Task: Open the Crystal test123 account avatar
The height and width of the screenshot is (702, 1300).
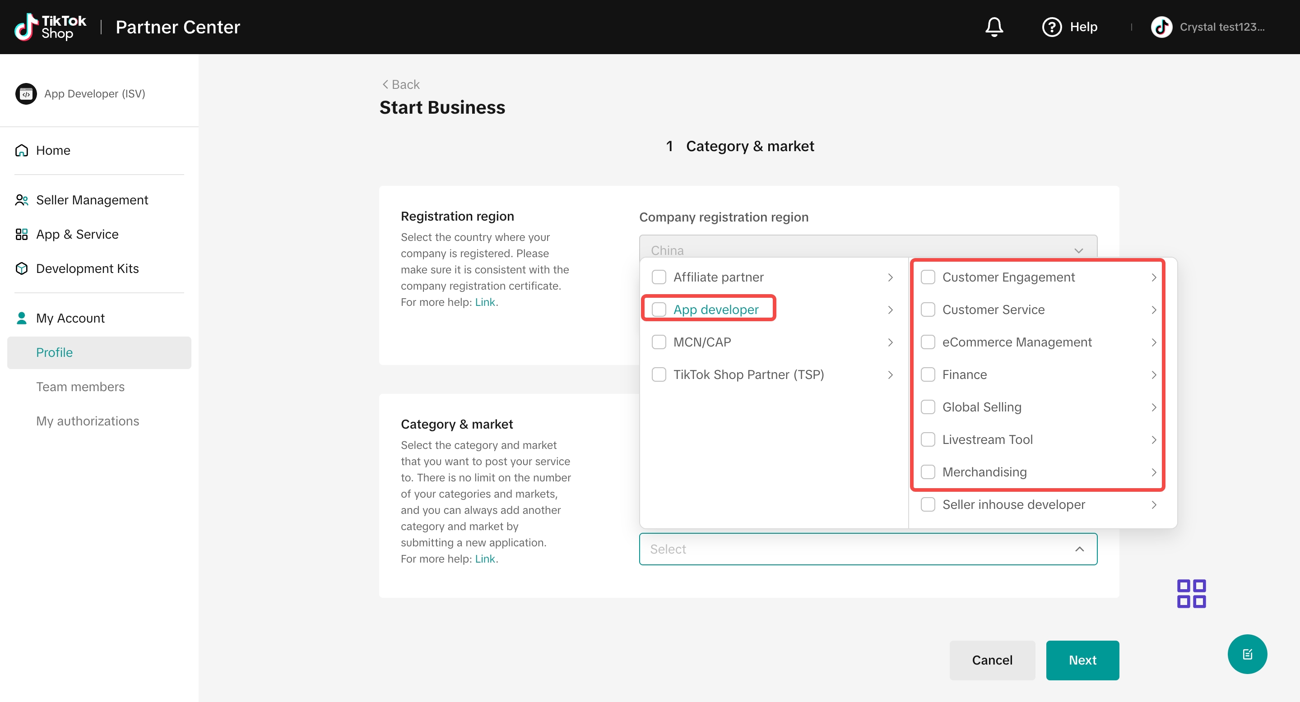Action: pos(1161,27)
